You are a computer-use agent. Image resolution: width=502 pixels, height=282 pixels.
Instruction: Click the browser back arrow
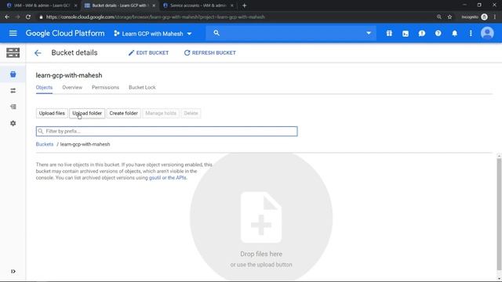[x=7, y=17]
